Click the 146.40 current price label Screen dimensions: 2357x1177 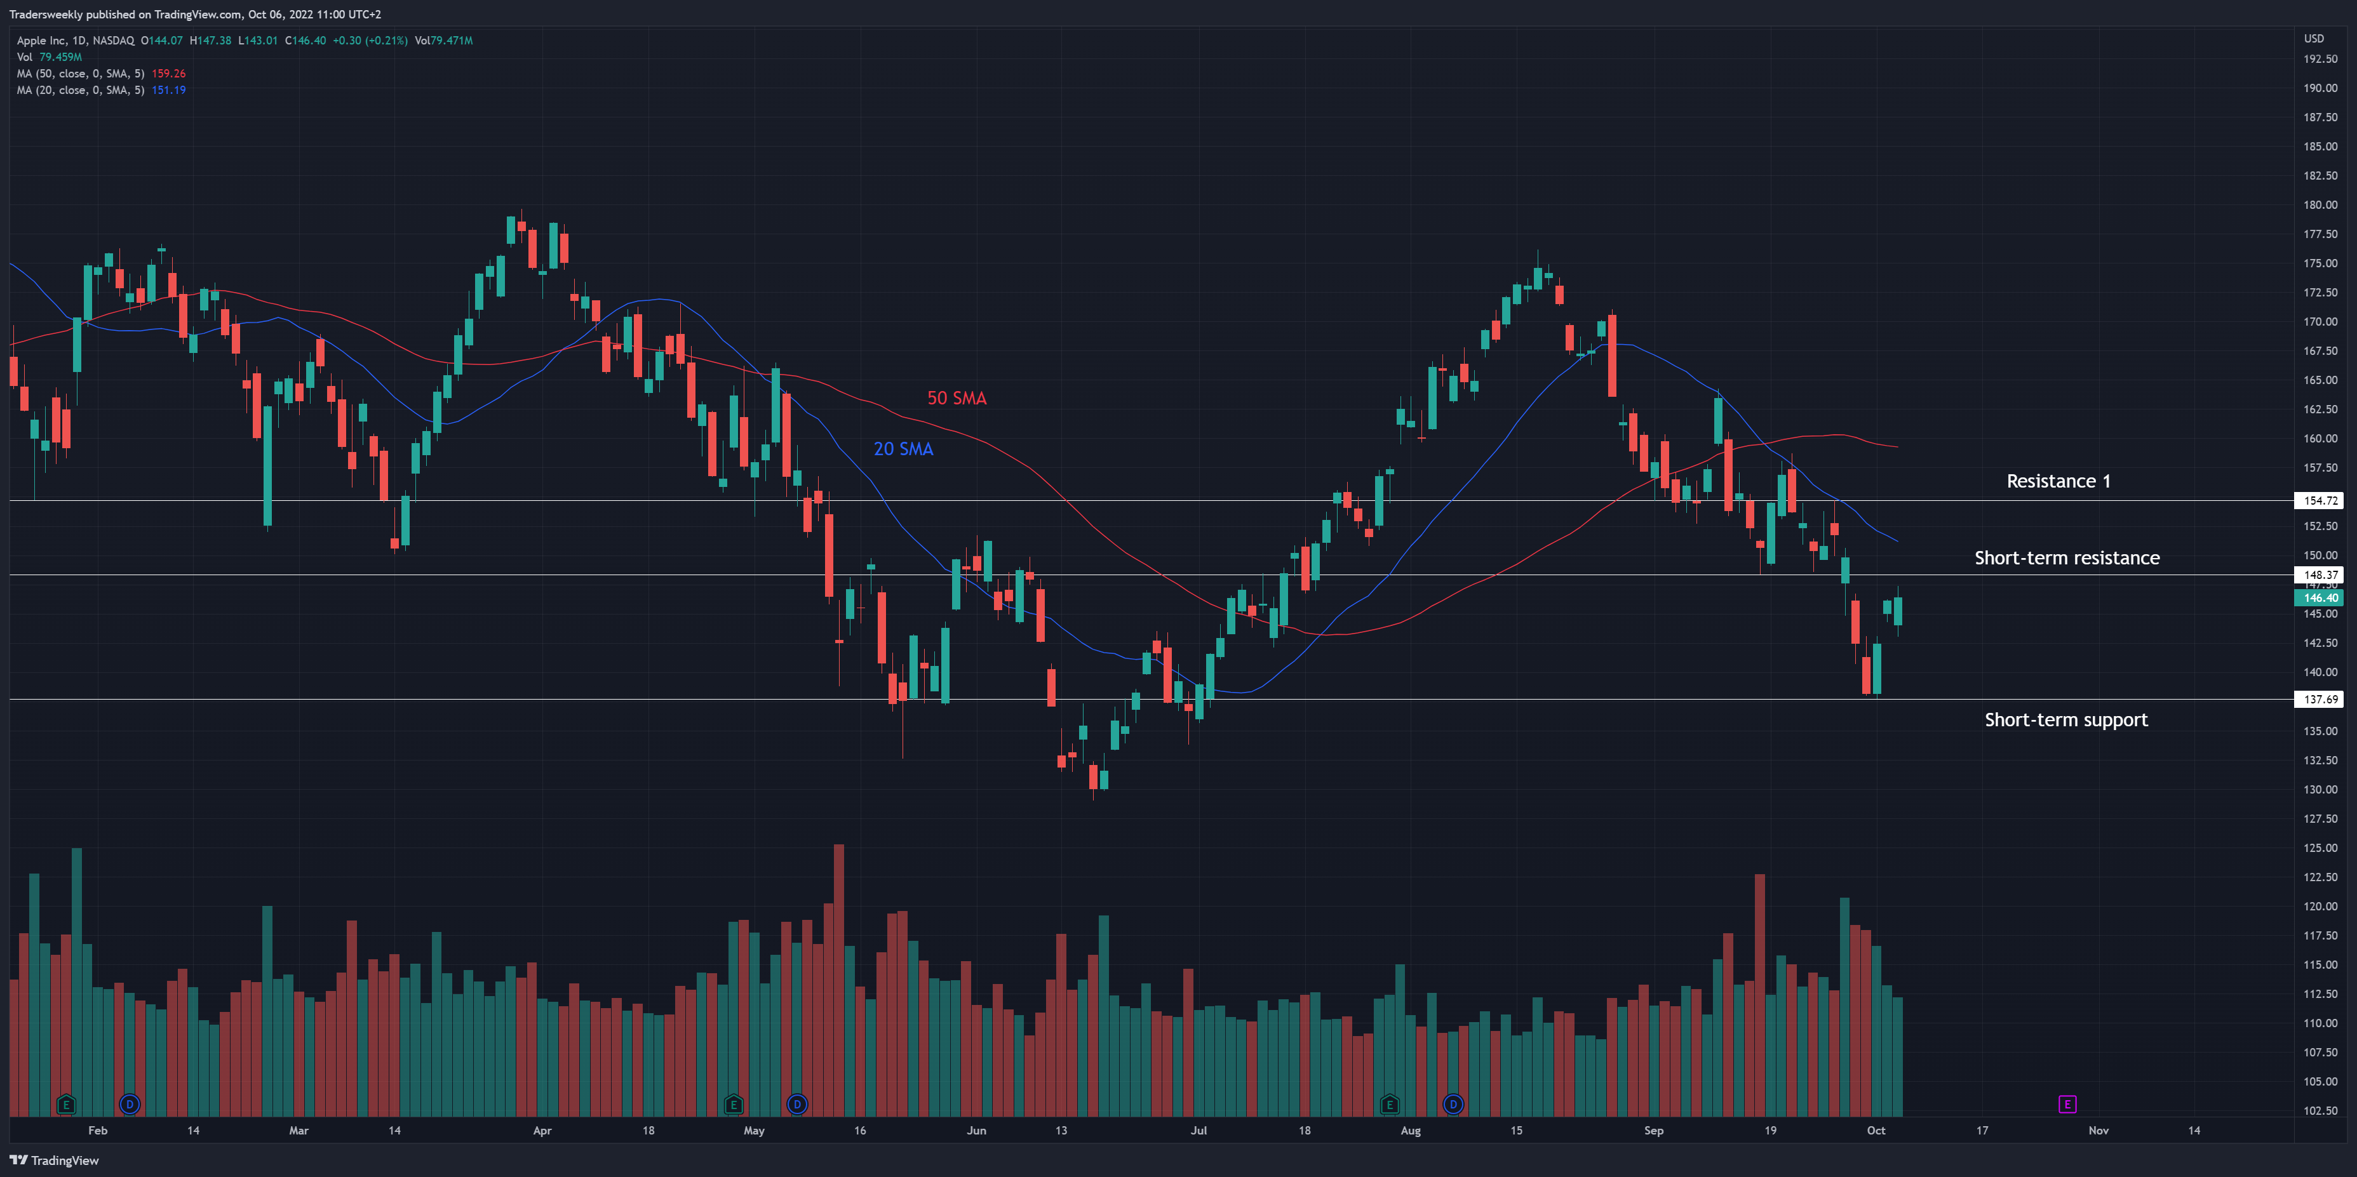point(2320,598)
